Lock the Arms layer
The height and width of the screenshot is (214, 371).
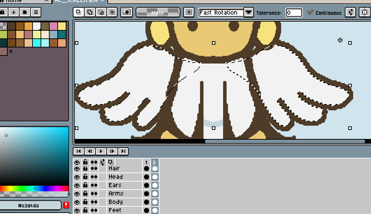[x=85, y=193]
